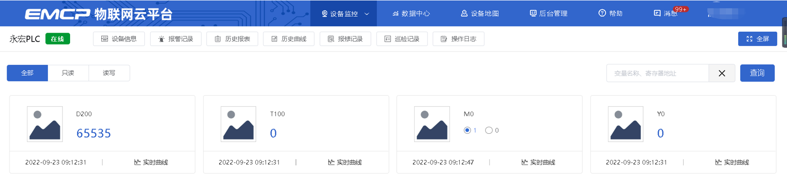Focus the 变量名称、寄存器地址 search field
Image resolution: width=787 pixels, height=183 pixels.
[x=657, y=73]
